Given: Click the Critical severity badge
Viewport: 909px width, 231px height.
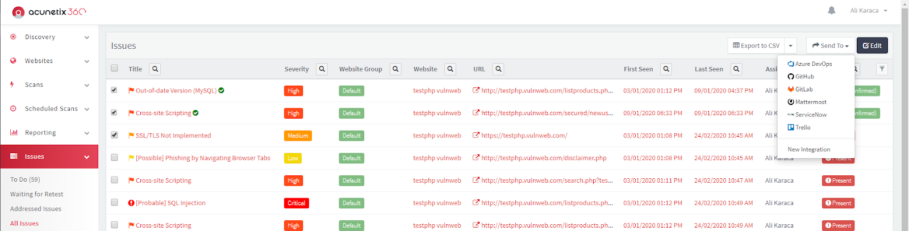Looking at the screenshot, I should pyautogui.click(x=297, y=203).
